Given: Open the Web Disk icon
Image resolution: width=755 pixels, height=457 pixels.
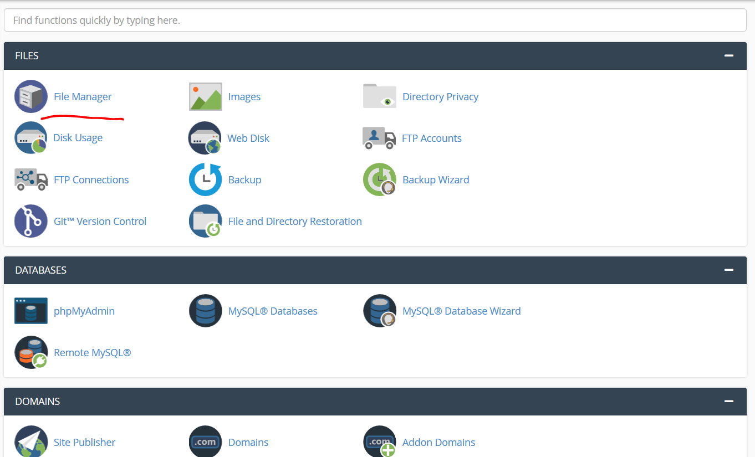Looking at the screenshot, I should (205, 138).
